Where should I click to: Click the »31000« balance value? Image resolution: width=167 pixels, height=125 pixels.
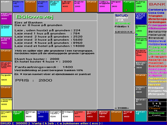click(122, 108)
